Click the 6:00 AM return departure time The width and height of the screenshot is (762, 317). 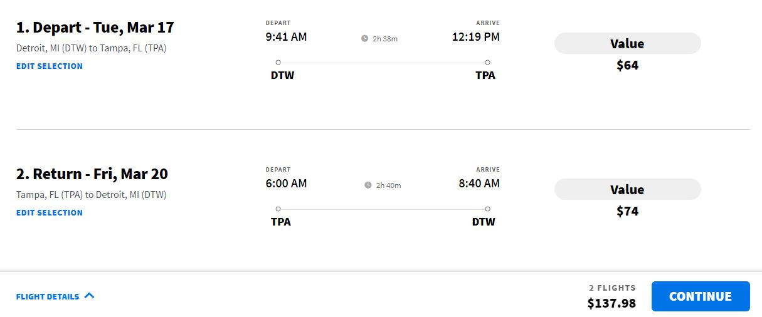click(286, 184)
